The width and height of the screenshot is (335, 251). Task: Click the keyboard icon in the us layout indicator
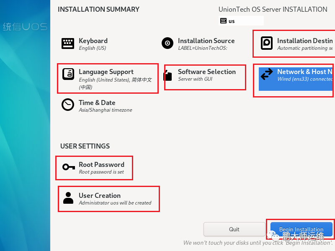[x=223, y=20]
